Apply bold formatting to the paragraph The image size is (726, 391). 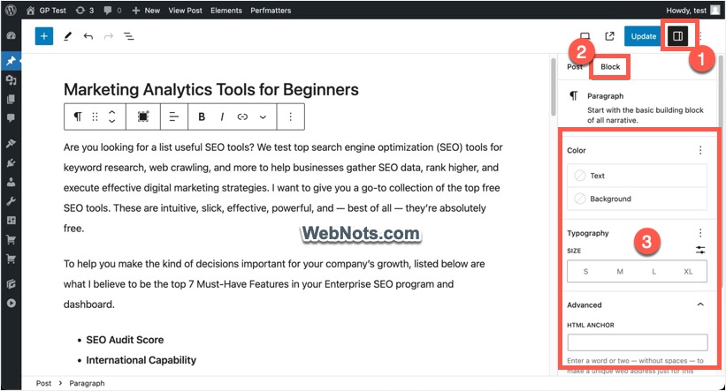tap(202, 117)
